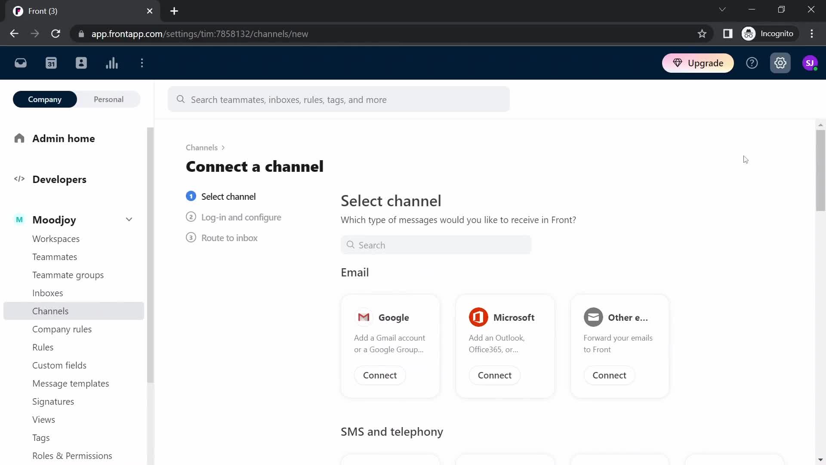Click the help/question mark icon
Viewport: 826px width, 465px height.
(x=752, y=63)
